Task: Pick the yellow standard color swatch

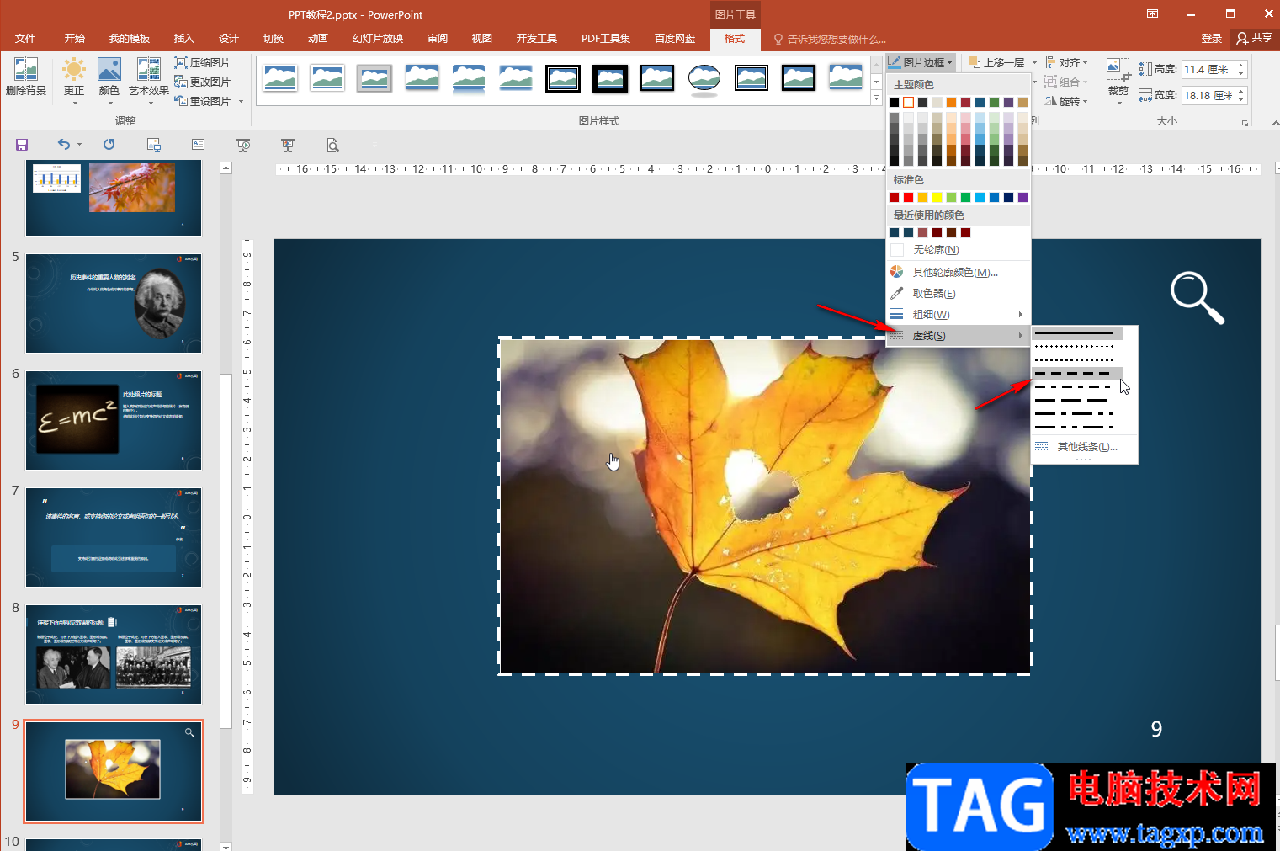Action: click(937, 197)
